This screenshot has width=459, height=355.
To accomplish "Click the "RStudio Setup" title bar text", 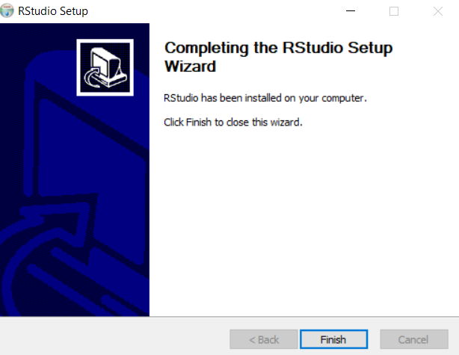I will 53,11.
